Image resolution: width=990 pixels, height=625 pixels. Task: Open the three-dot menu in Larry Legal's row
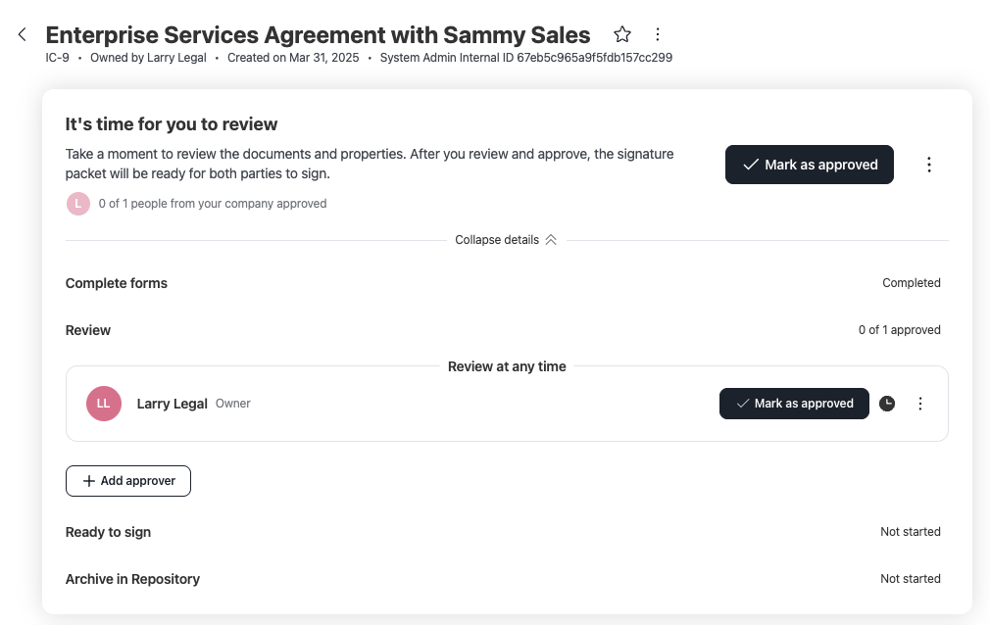pos(920,404)
